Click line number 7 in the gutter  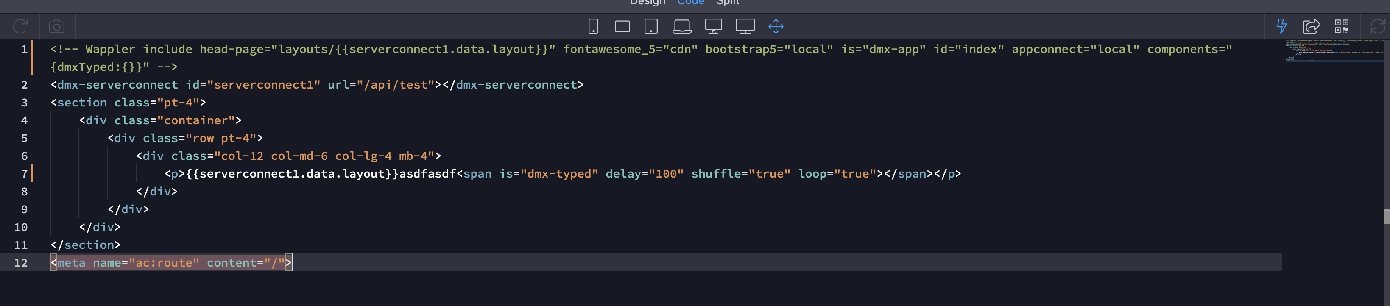[x=24, y=174]
